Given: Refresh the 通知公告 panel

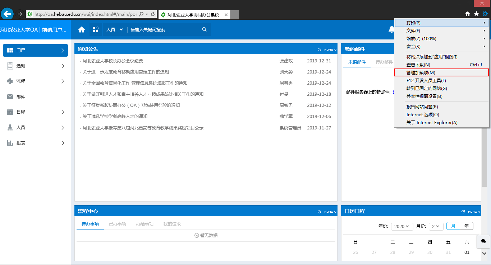Looking at the screenshot, I should coord(319,49).
